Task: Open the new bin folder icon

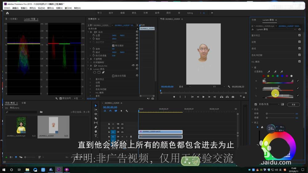Action: pyautogui.click(x=41, y=112)
